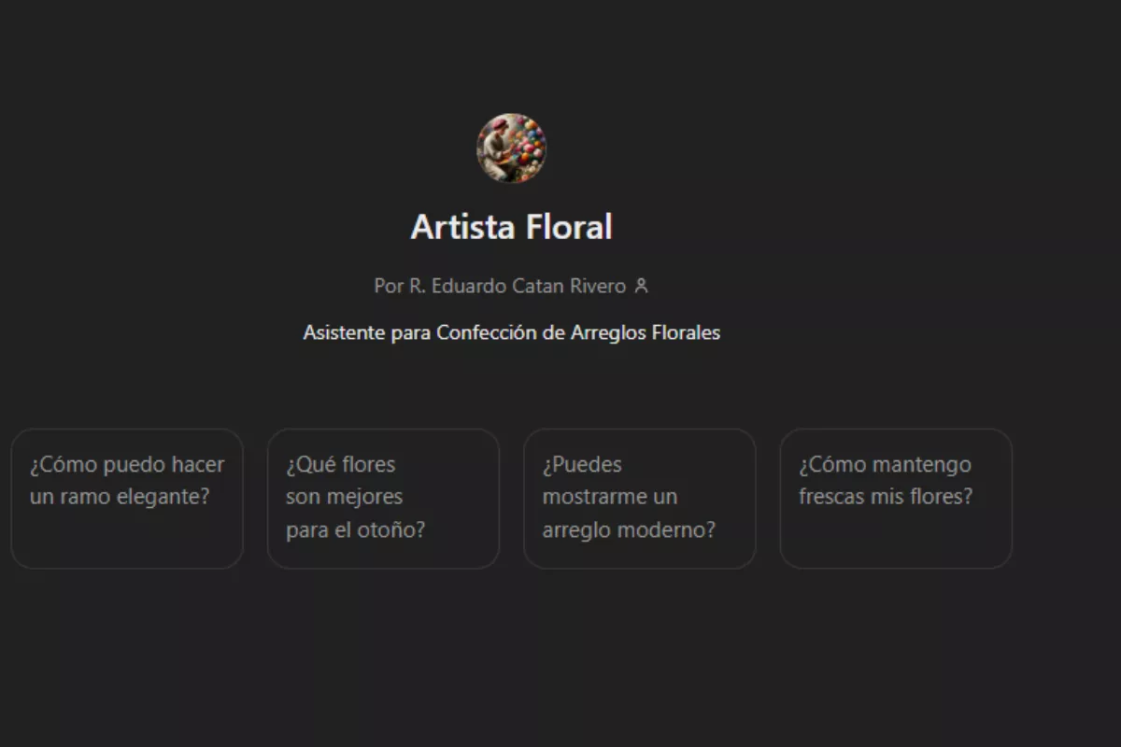View the GPT creator via the user icon

pyautogui.click(x=641, y=286)
